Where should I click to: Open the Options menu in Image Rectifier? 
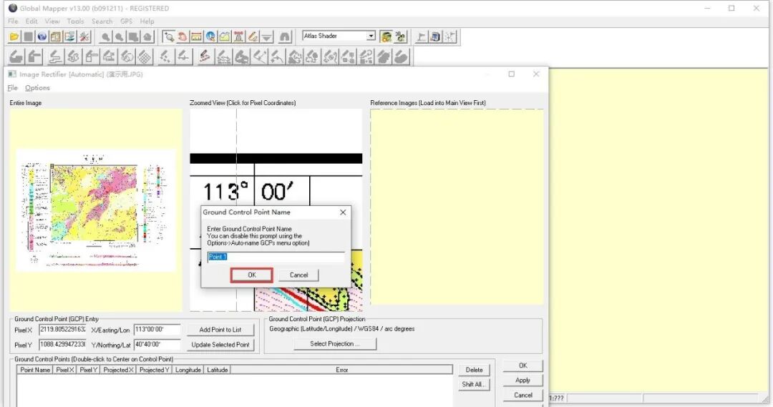[37, 88]
